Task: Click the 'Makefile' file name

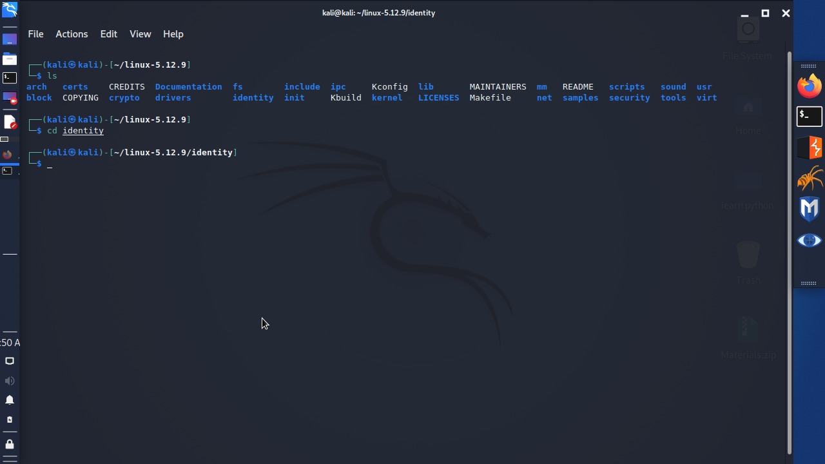Action: point(490,98)
